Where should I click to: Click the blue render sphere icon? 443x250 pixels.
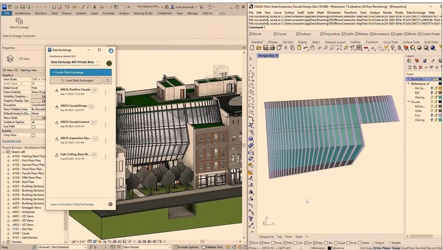[433, 48]
